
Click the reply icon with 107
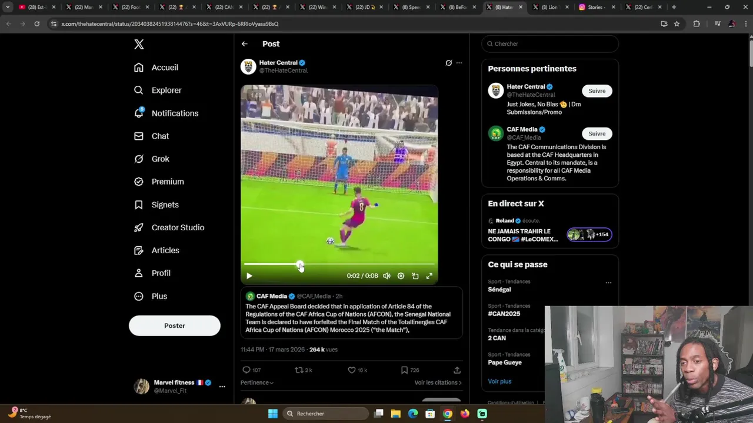click(252, 370)
